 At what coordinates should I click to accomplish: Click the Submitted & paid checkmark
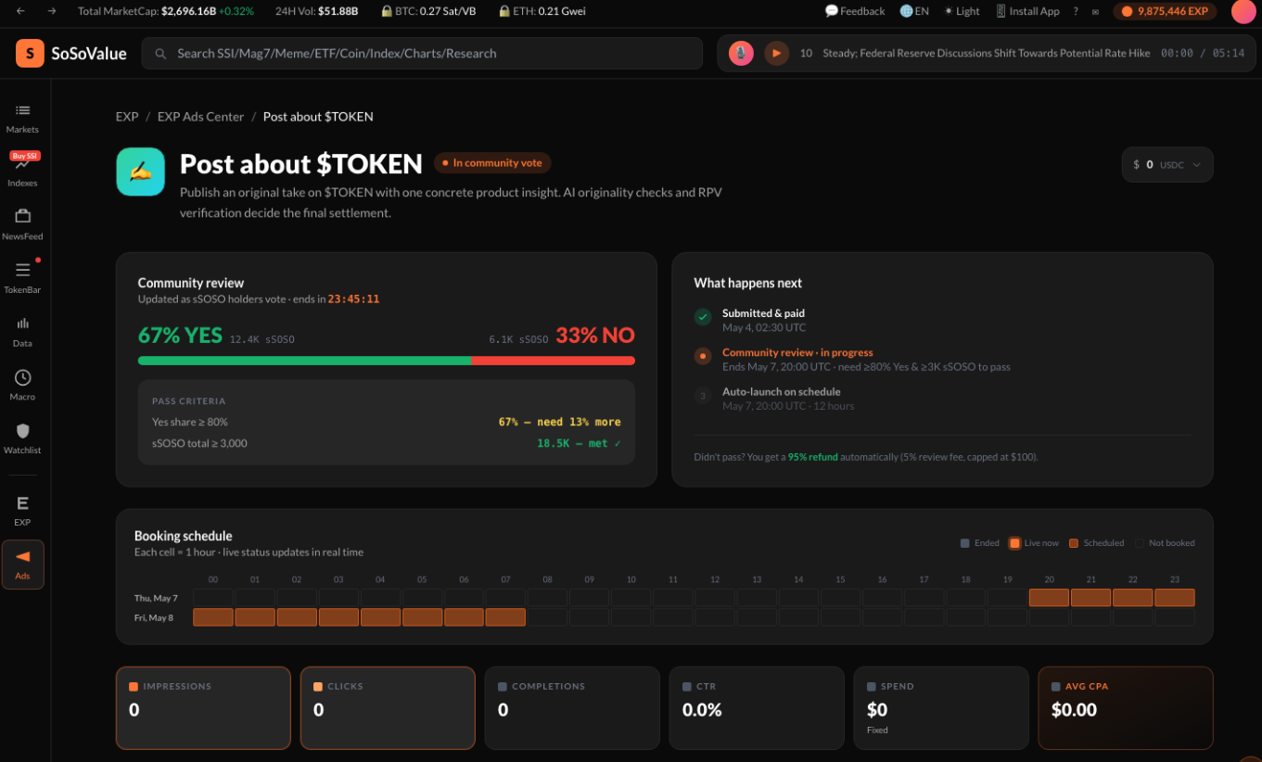(x=703, y=317)
